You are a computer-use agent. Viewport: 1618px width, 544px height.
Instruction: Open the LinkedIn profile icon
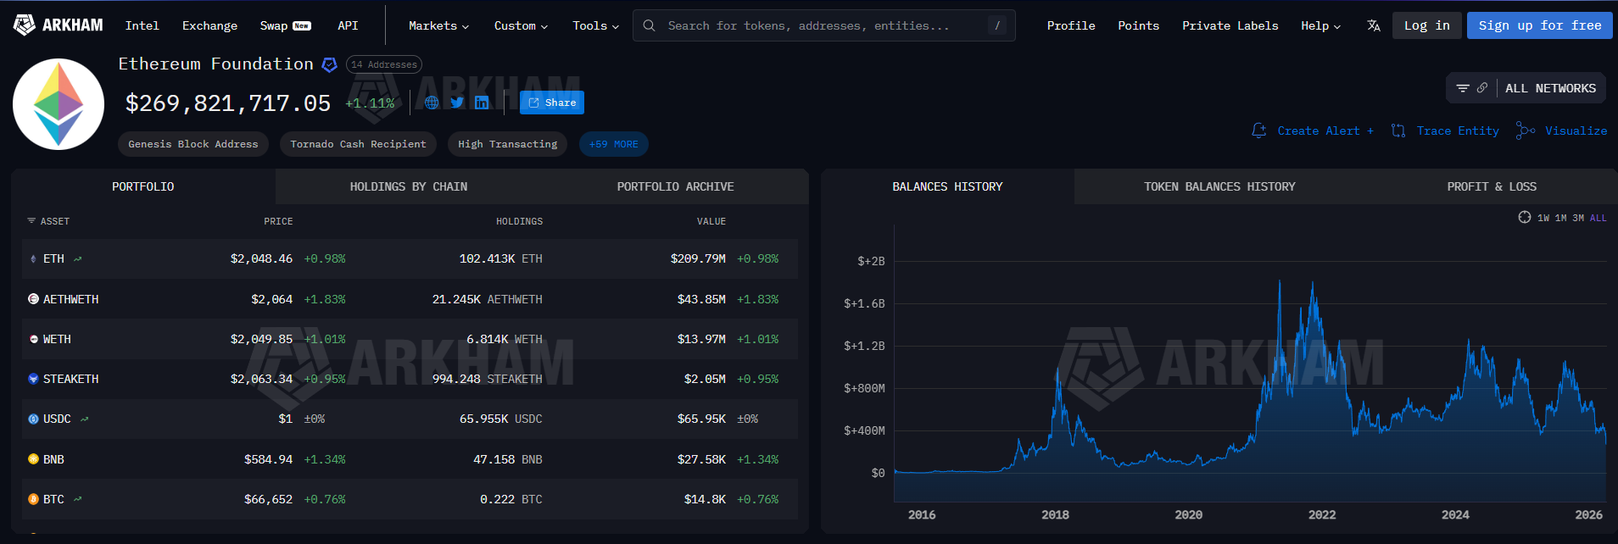coord(482,103)
